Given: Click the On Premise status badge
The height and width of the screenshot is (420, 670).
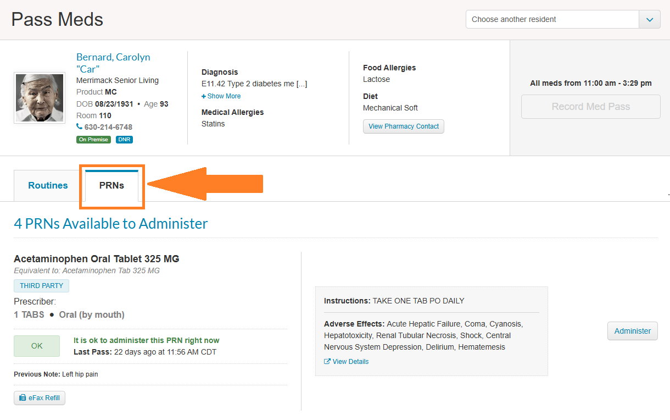Looking at the screenshot, I should [x=93, y=140].
